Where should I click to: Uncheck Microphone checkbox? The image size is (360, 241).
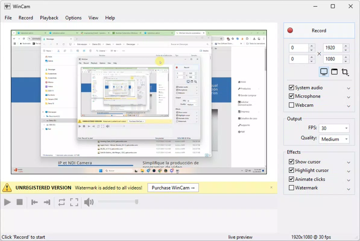point(291,96)
